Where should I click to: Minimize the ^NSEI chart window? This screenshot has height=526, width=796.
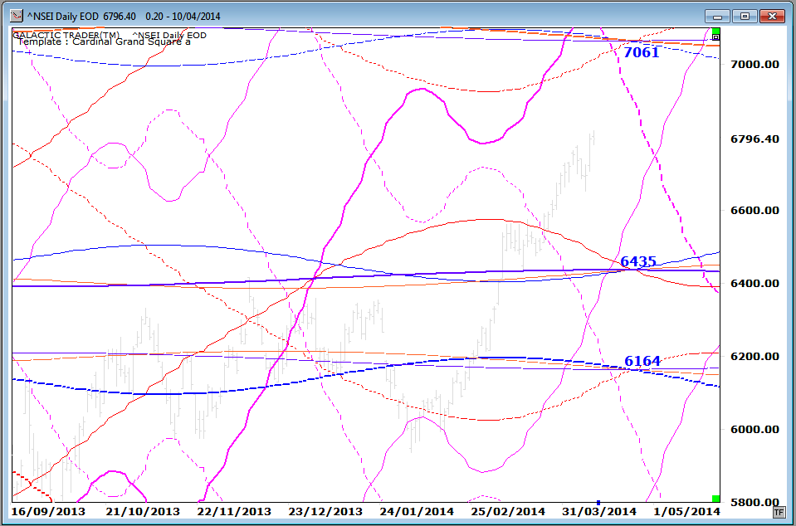click(x=717, y=17)
